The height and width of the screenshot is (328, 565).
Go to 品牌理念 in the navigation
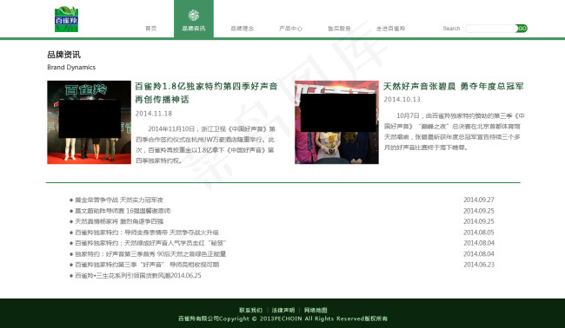243,29
